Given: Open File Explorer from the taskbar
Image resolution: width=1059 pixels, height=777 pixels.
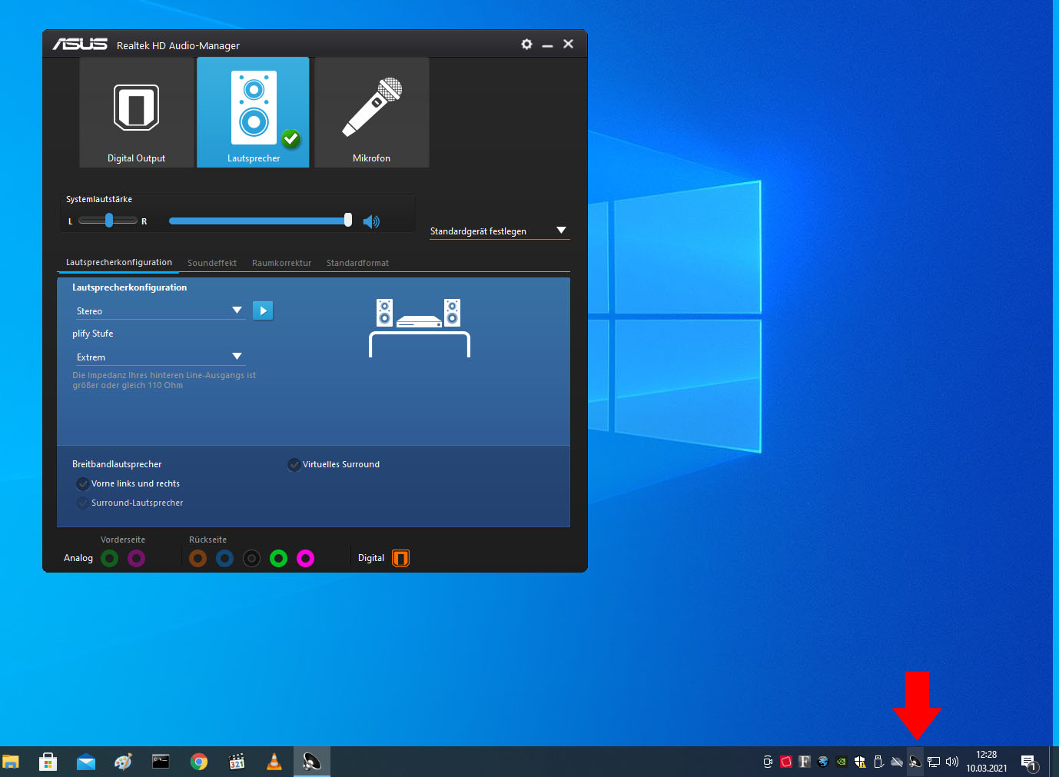Looking at the screenshot, I should pos(11,762).
